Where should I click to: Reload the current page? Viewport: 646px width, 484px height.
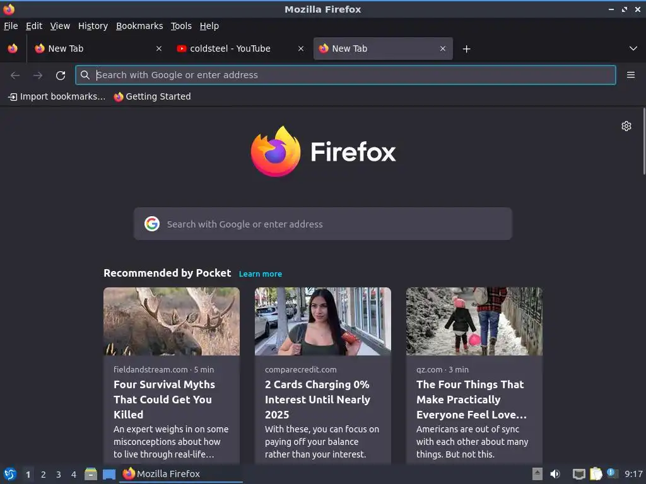pos(61,76)
